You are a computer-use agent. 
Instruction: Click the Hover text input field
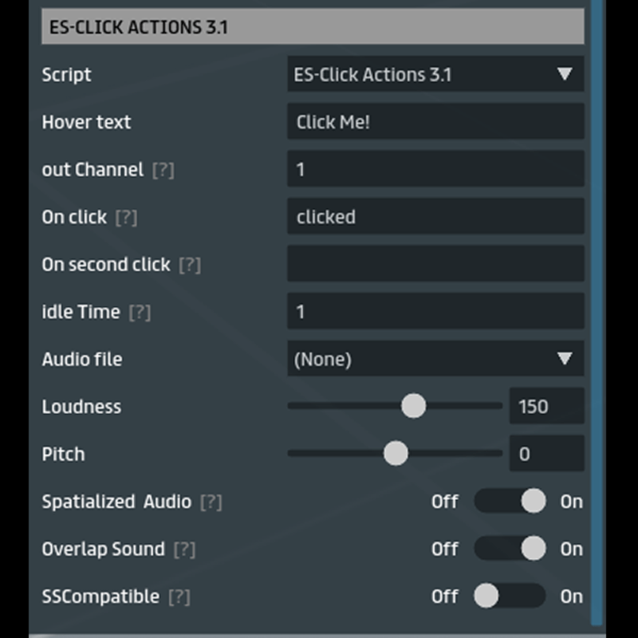tap(435, 122)
